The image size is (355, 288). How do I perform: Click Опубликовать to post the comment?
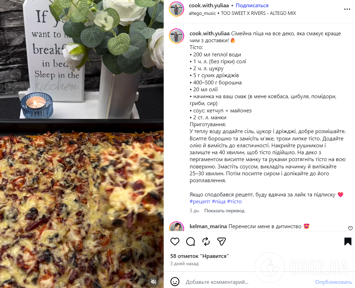(x=333, y=282)
